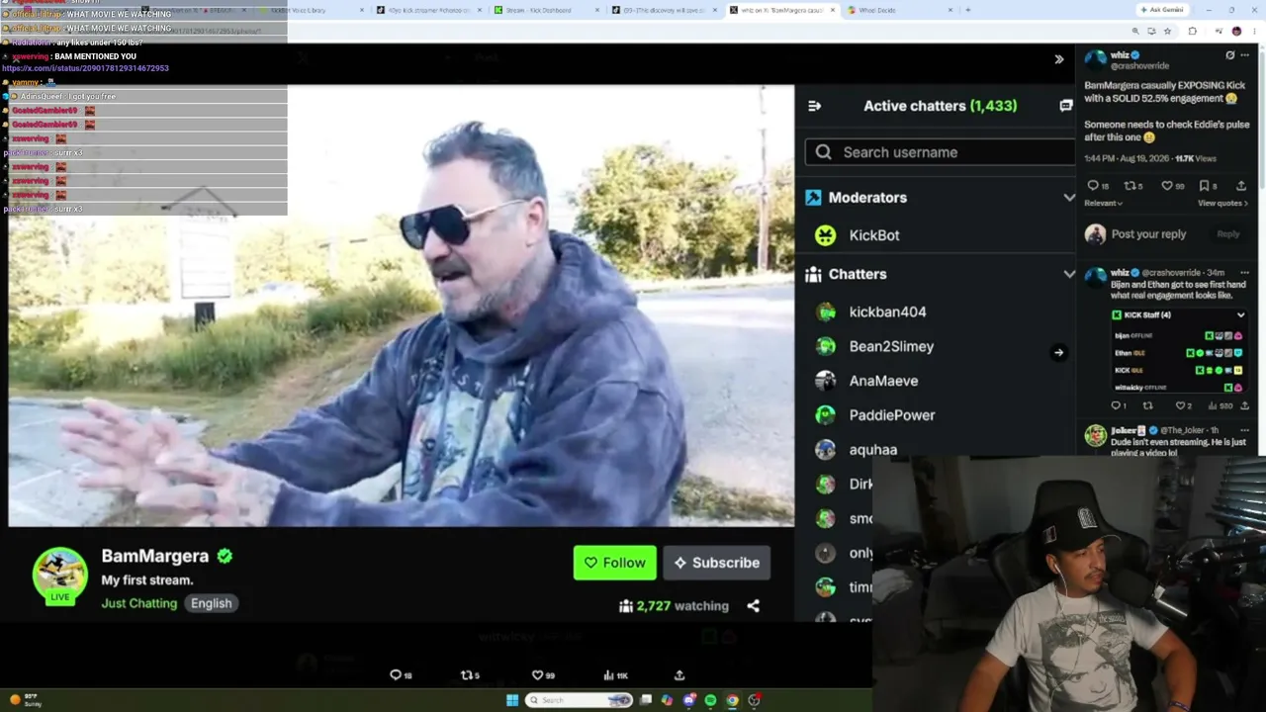Open the Relevant replies sort dropdown

click(x=1103, y=204)
